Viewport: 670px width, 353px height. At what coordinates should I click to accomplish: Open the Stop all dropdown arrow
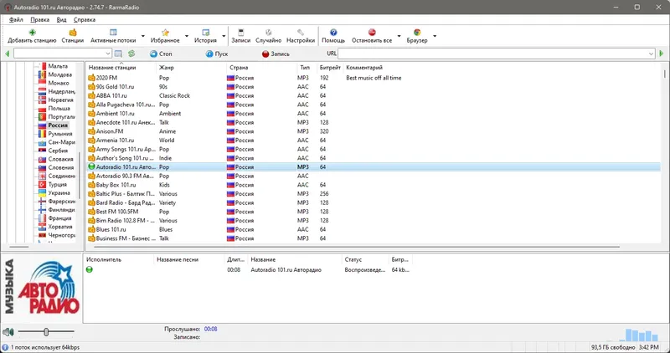tap(399, 36)
